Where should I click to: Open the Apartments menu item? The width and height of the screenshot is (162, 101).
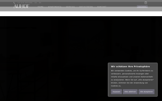[x=55, y=7]
